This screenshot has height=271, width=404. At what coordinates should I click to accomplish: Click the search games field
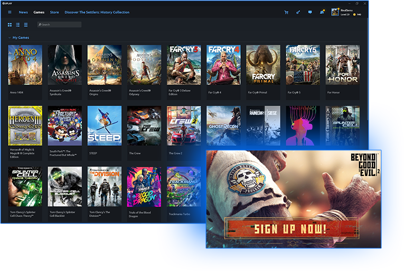point(60,25)
